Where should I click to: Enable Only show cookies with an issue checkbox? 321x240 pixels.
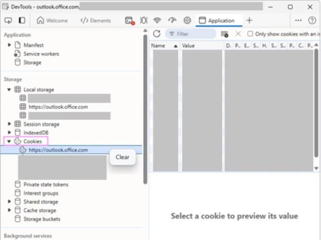pos(250,34)
